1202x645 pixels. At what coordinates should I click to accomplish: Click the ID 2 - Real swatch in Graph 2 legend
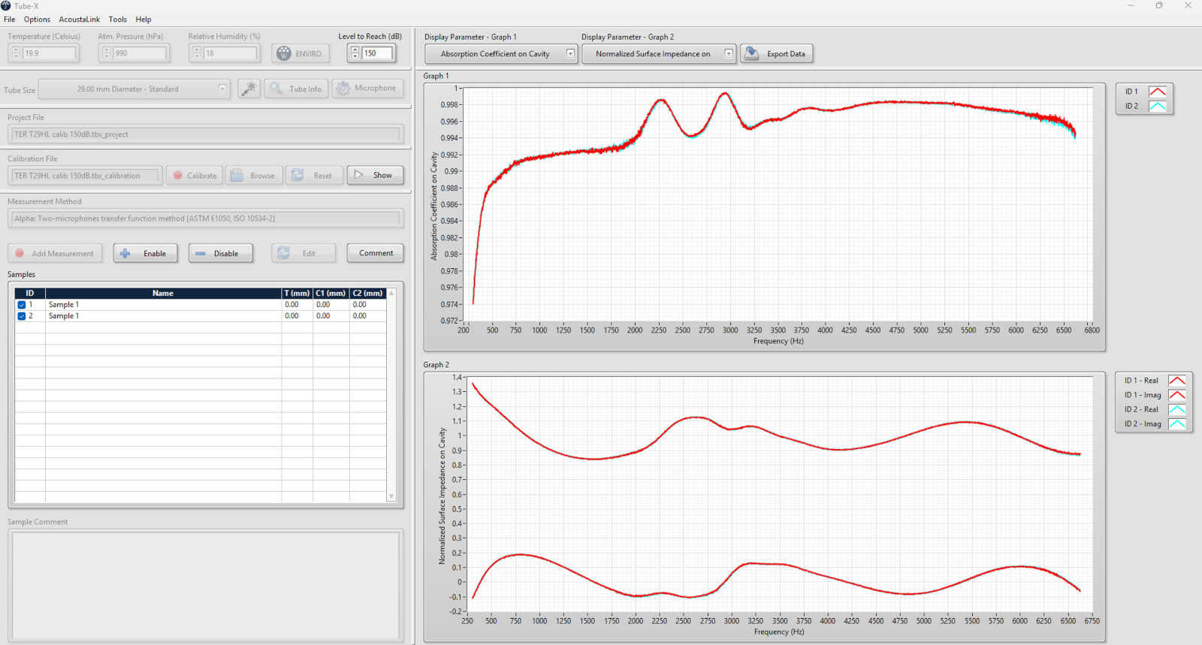point(1177,409)
